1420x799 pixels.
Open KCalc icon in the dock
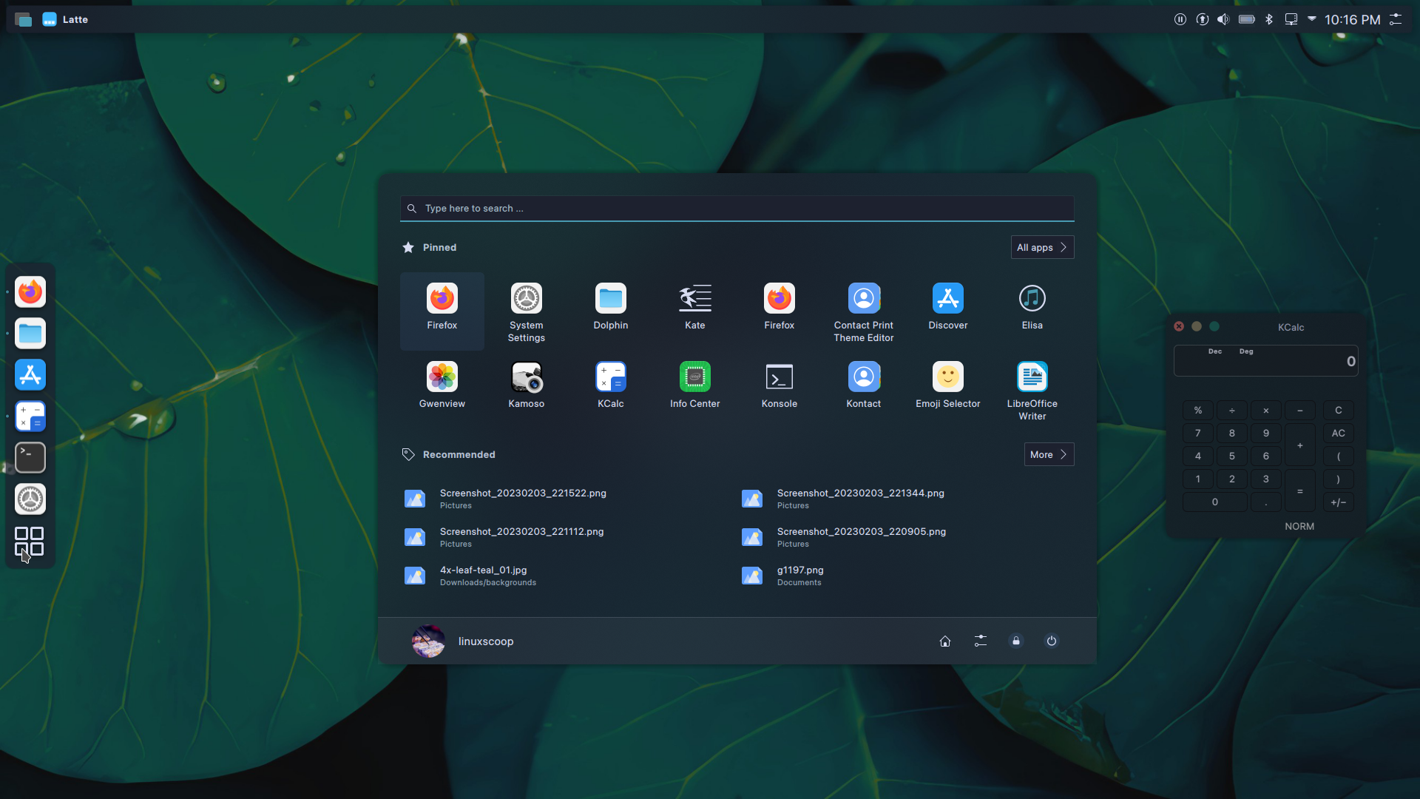coord(30,417)
